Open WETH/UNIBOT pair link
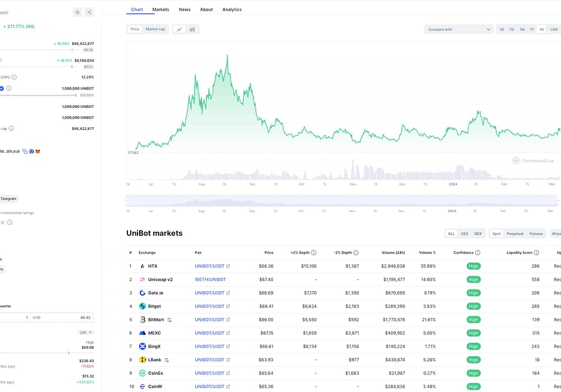This screenshot has width=561, height=392. (210, 279)
